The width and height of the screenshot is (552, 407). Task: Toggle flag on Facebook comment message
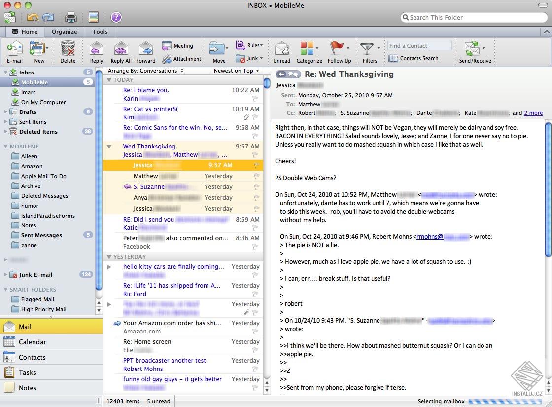coord(255,247)
